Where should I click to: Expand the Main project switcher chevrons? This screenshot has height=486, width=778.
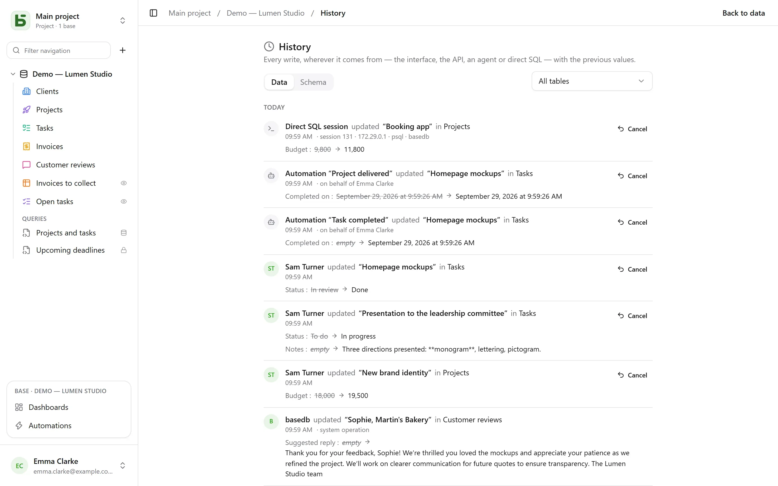(x=122, y=21)
